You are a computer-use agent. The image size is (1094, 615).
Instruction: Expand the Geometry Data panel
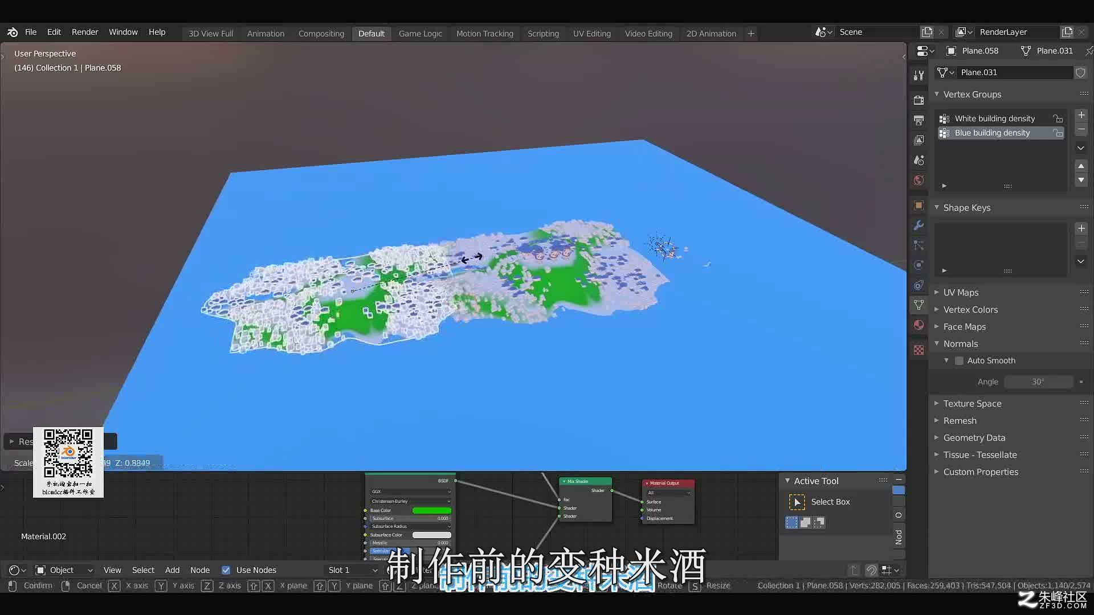pyautogui.click(x=937, y=437)
